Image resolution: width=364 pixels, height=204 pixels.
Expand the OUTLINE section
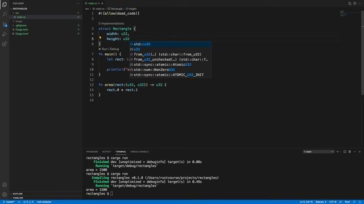click(x=45, y=194)
